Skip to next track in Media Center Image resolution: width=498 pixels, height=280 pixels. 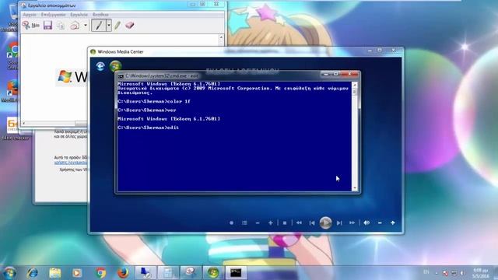pyautogui.click(x=339, y=223)
